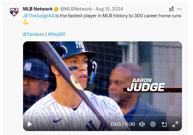
Task: Click the Grok icon on the post
Action: (x=171, y=9)
